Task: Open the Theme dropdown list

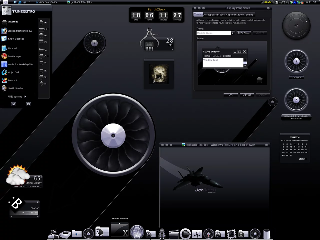Action: (232, 33)
